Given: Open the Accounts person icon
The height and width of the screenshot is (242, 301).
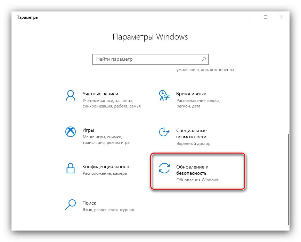Looking at the screenshot, I should tap(71, 96).
